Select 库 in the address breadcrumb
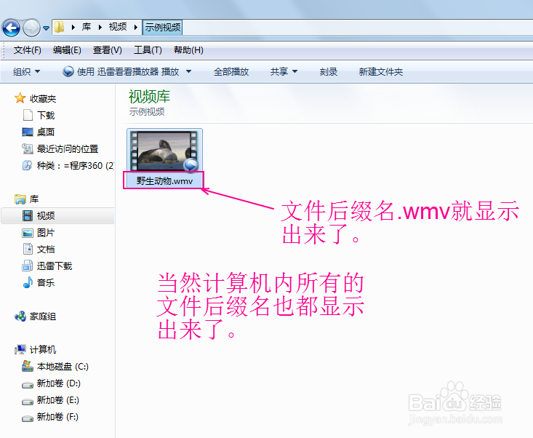 [x=87, y=27]
